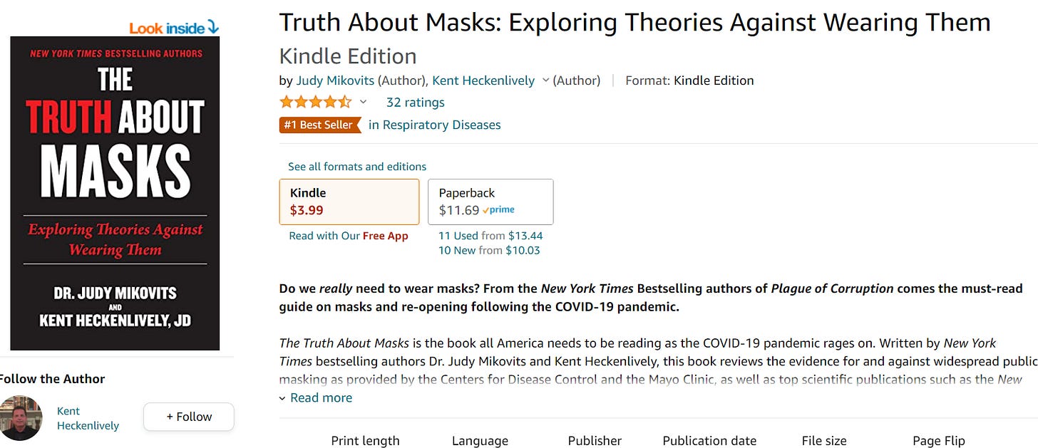Open the star rating graphic
This screenshot has height=448, width=1038.
click(x=315, y=102)
